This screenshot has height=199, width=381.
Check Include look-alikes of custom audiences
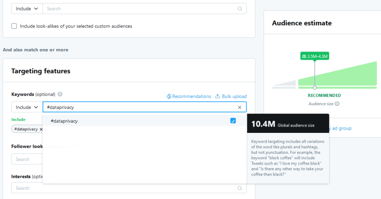pyautogui.click(x=14, y=26)
